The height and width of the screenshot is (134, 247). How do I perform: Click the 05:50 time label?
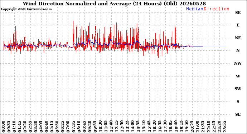(x=57, y=126)
